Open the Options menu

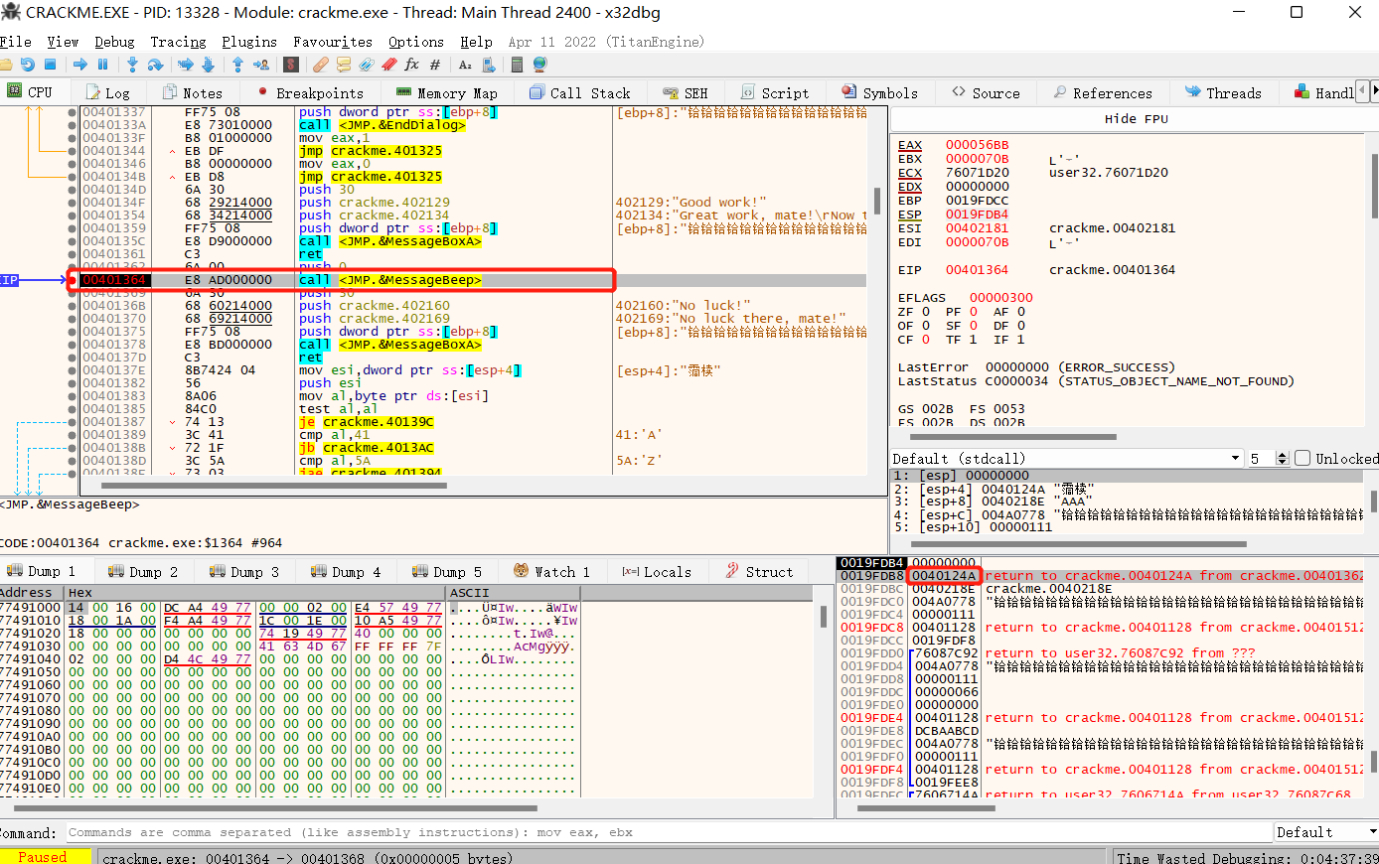(x=416, y=42)
